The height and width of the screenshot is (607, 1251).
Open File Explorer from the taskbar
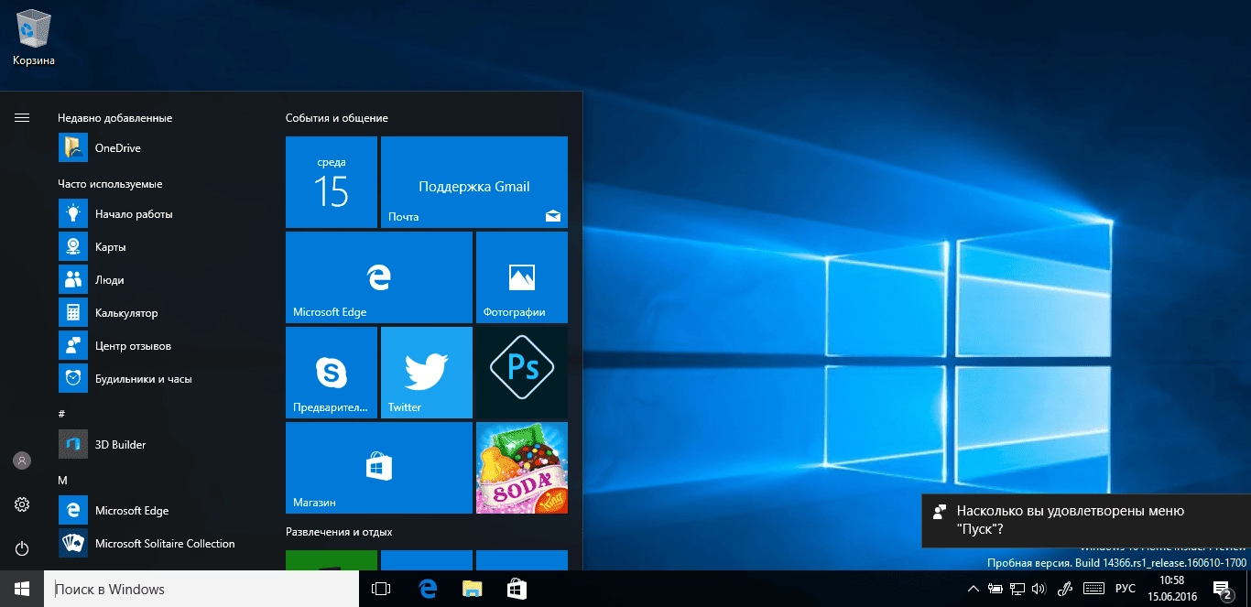[471, 589]
